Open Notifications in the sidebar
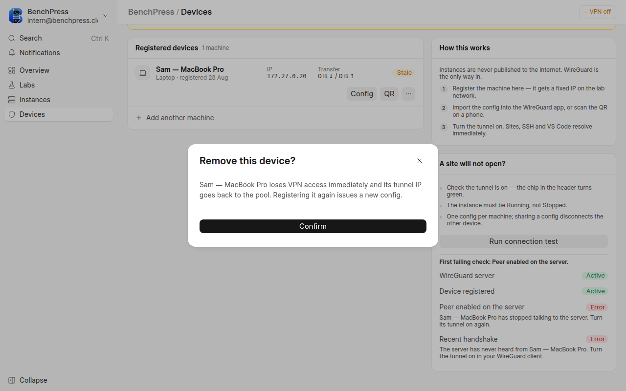 click(59, 53)
